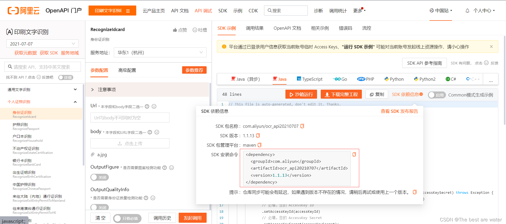Open the 更多 menu
The image size is (506, 224).
pyautogui.click(x=359, y=11)
